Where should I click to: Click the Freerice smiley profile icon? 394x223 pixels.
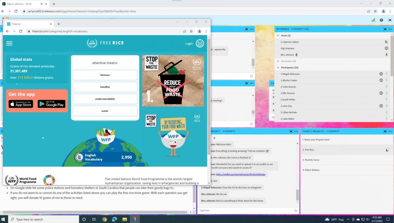pyautogui.click(x=200, y=43)
